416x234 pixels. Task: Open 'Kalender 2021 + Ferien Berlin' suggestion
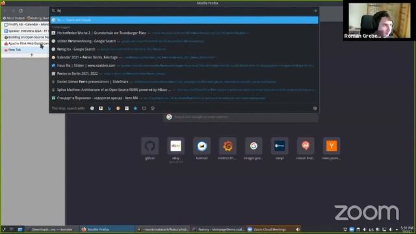[184, 57]
